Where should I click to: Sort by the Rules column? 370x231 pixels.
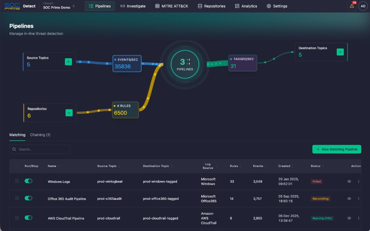[x=236, y=166]
